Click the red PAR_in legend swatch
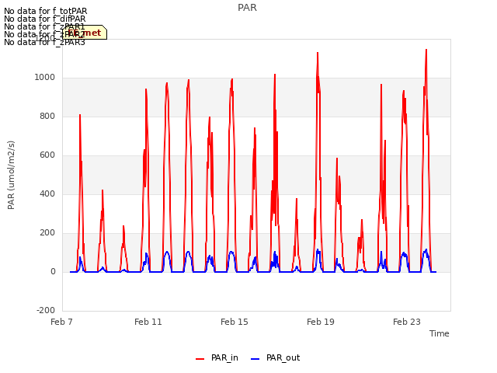This screenshot has height=373, width=497. coord(200,359)
